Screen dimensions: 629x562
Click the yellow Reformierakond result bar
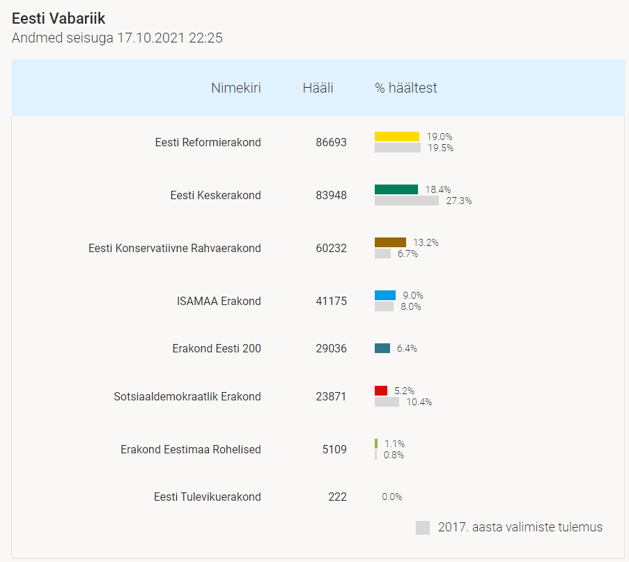coord(397,136)
